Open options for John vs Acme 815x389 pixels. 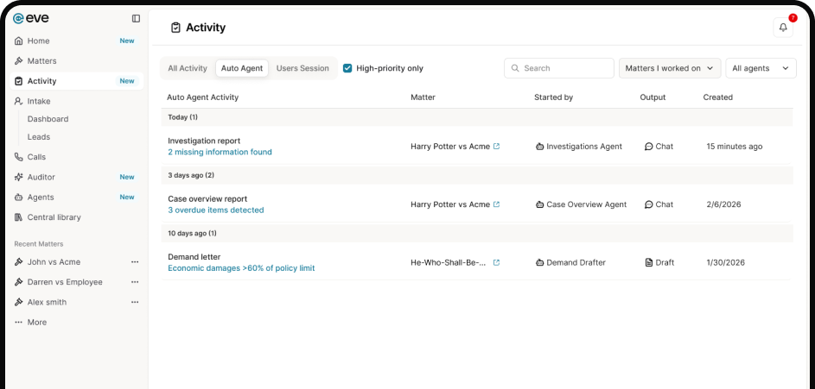(134, 262)
